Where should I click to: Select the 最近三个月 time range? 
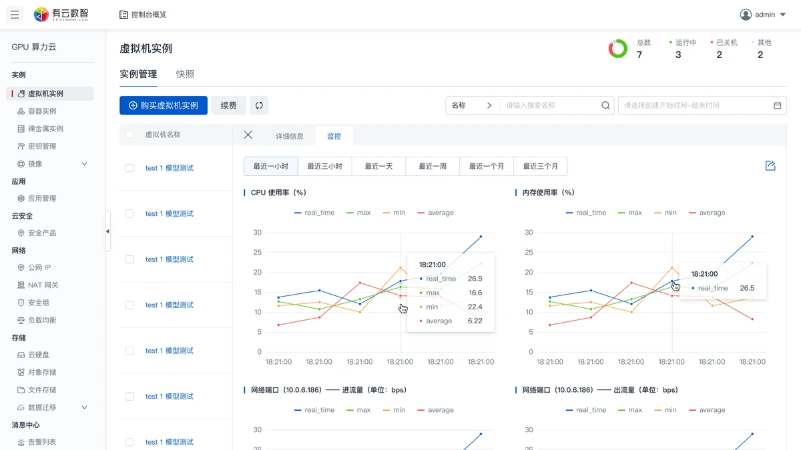[541, 166]
